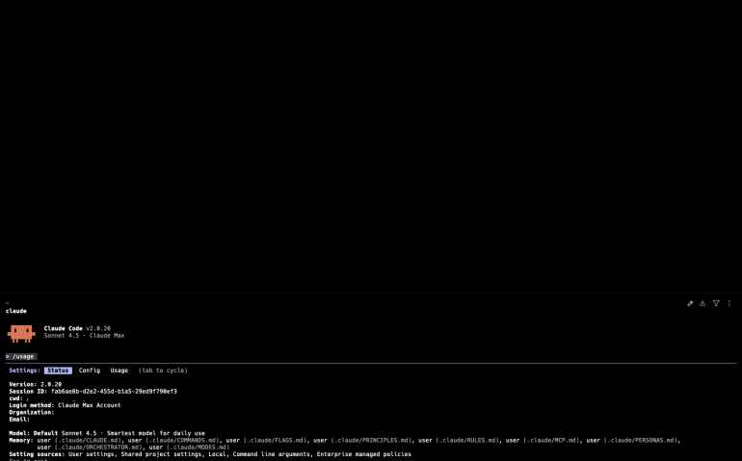This screenshot has height=461, width=742.
Task: Open the filter funnel icon
Action: (x=716, y=303)
